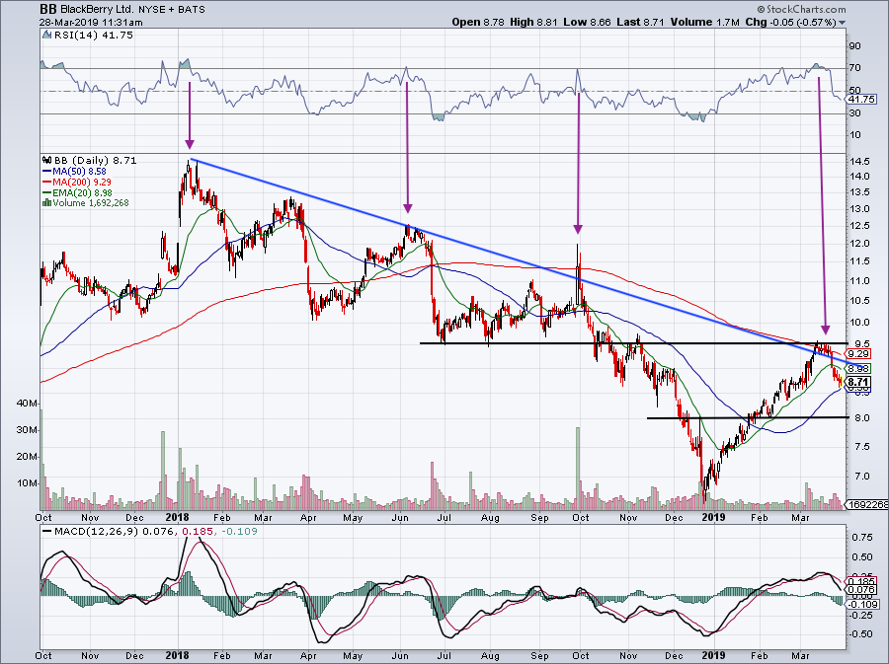Click the NYSE + BATS exchange label
Screen dimensions: 889x664
tap(172, 10)
